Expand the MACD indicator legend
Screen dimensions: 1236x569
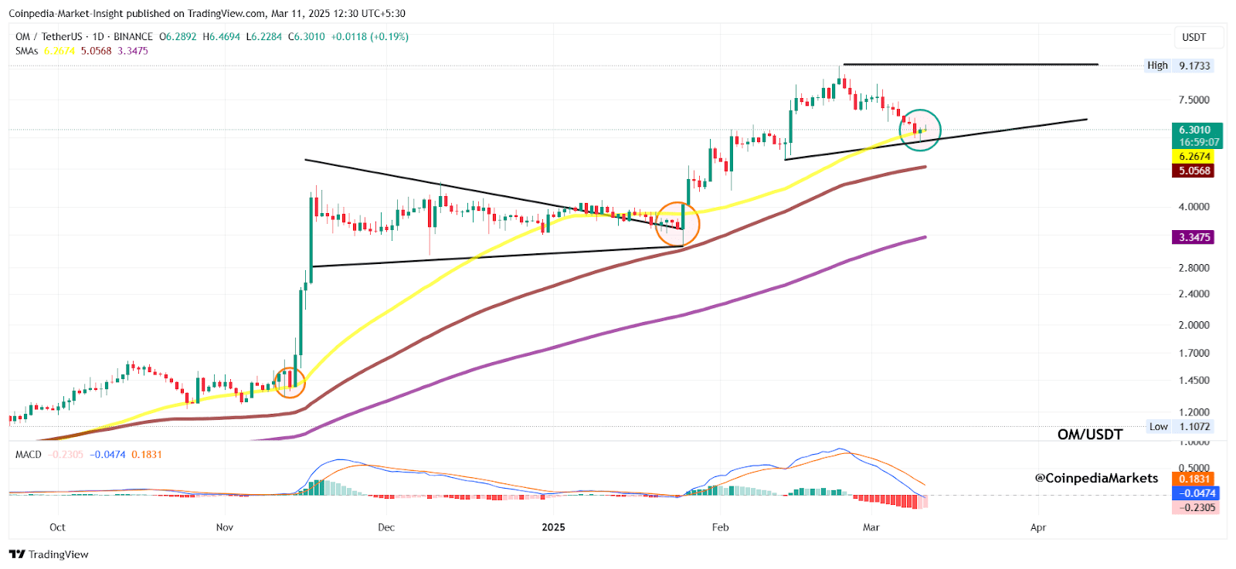pyautogui.click(x=29, y=455)
